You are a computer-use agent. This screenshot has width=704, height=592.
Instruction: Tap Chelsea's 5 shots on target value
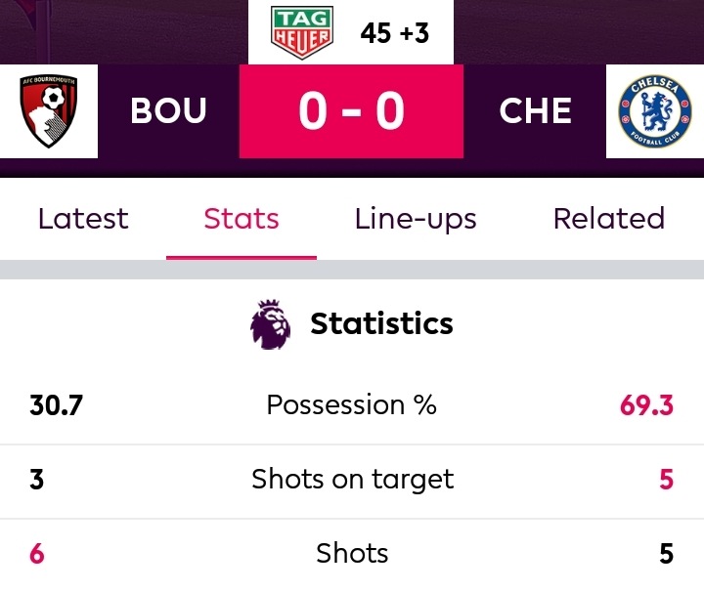pyautogui.click(x=666, y=480)
